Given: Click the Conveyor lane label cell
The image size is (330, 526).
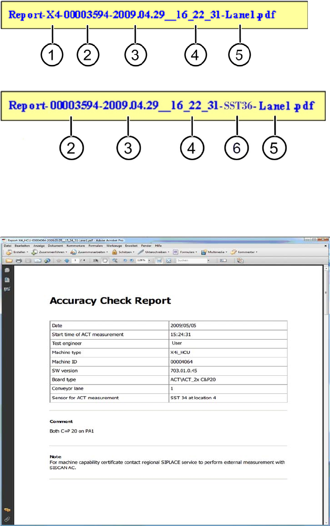Looking at the screenshot, I should (x=109, y=389).
